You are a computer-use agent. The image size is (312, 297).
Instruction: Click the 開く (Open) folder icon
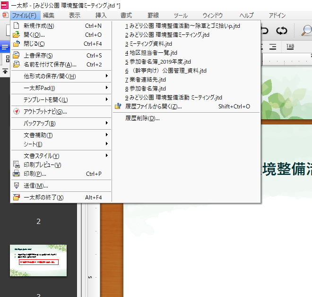click(x=17, y=35)
